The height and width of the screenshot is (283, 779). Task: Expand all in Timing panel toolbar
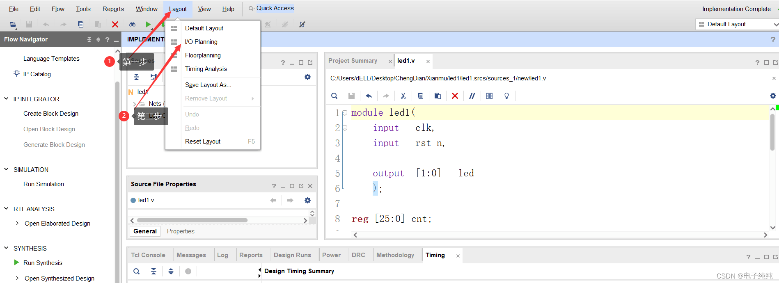(x=171, y=271)
